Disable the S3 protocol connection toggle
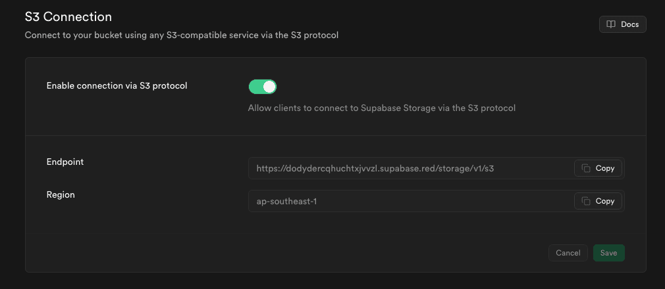 click(x=263, y=87)
